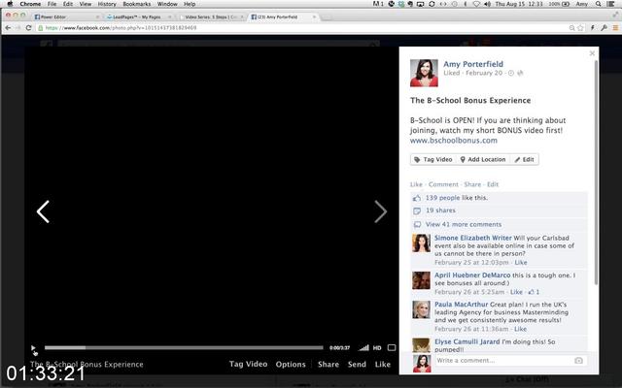
Task: Expand View 41 more comments
Action: [464, 224]
